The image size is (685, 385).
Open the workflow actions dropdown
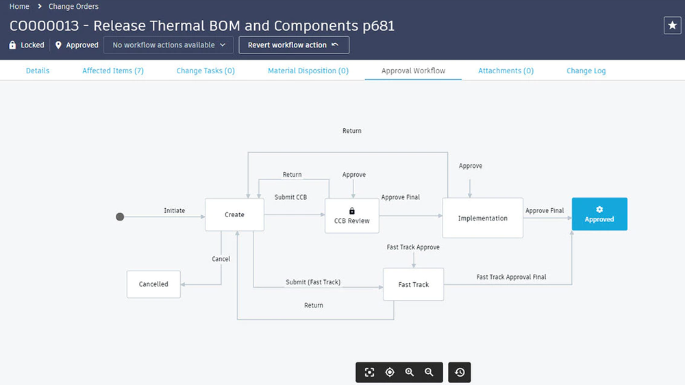[x=169, y=45]
